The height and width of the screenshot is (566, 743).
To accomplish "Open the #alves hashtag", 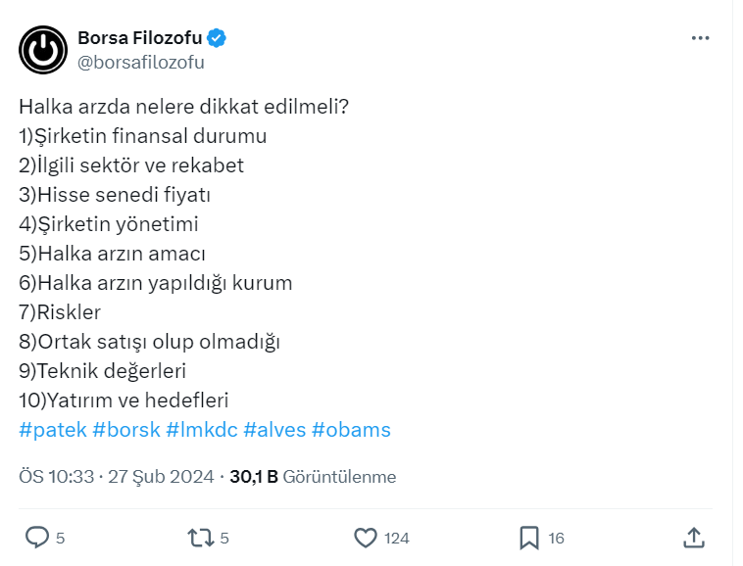I will (x=273, y=430).
